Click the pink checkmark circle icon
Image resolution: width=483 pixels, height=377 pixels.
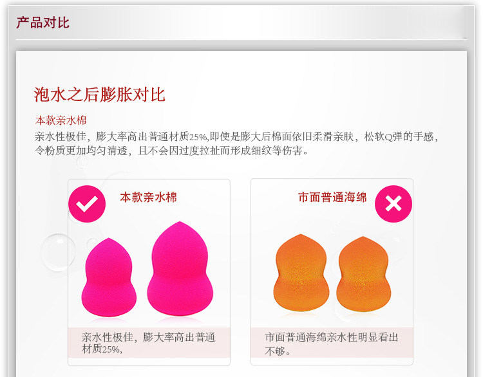tap(87, 204)
